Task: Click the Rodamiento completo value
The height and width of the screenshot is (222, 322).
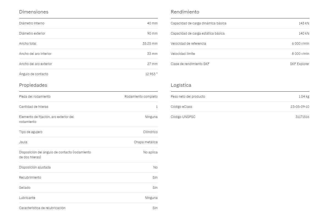Action: coord(141,96)
